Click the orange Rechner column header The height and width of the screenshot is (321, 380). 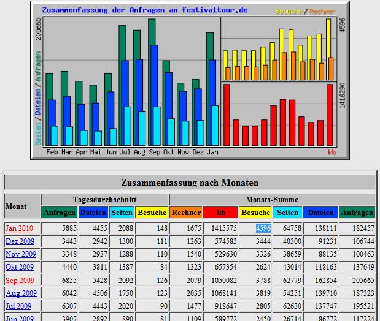coord(186,213)
